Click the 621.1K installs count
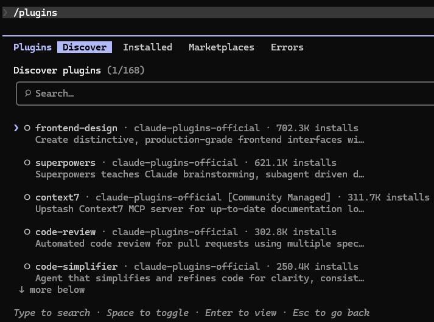 coord(295,163)
